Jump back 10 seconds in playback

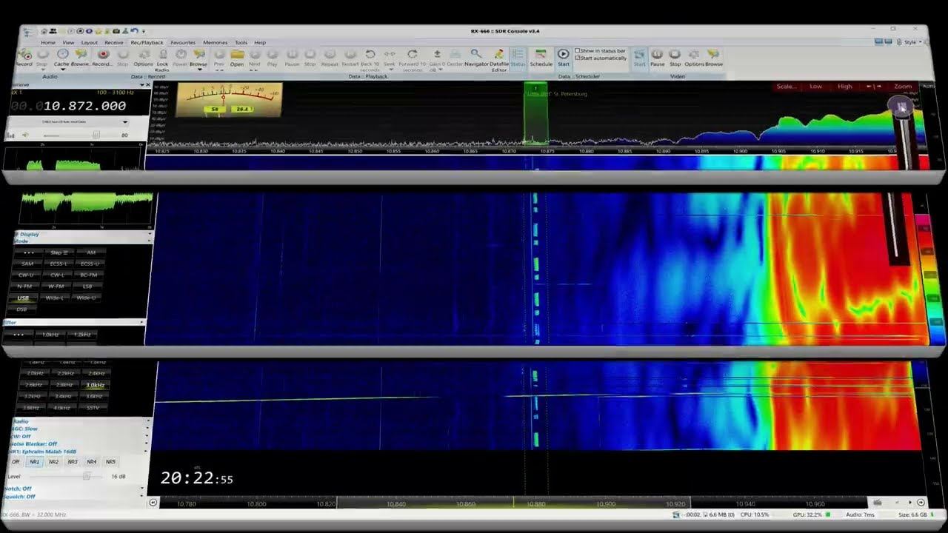tap(370, 54)
